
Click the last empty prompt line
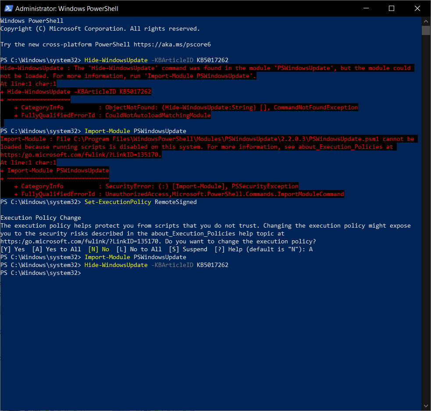pos(41,273)
